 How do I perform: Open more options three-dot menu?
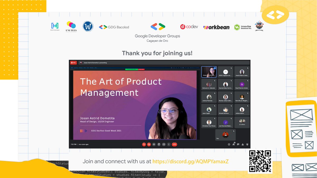169,144
